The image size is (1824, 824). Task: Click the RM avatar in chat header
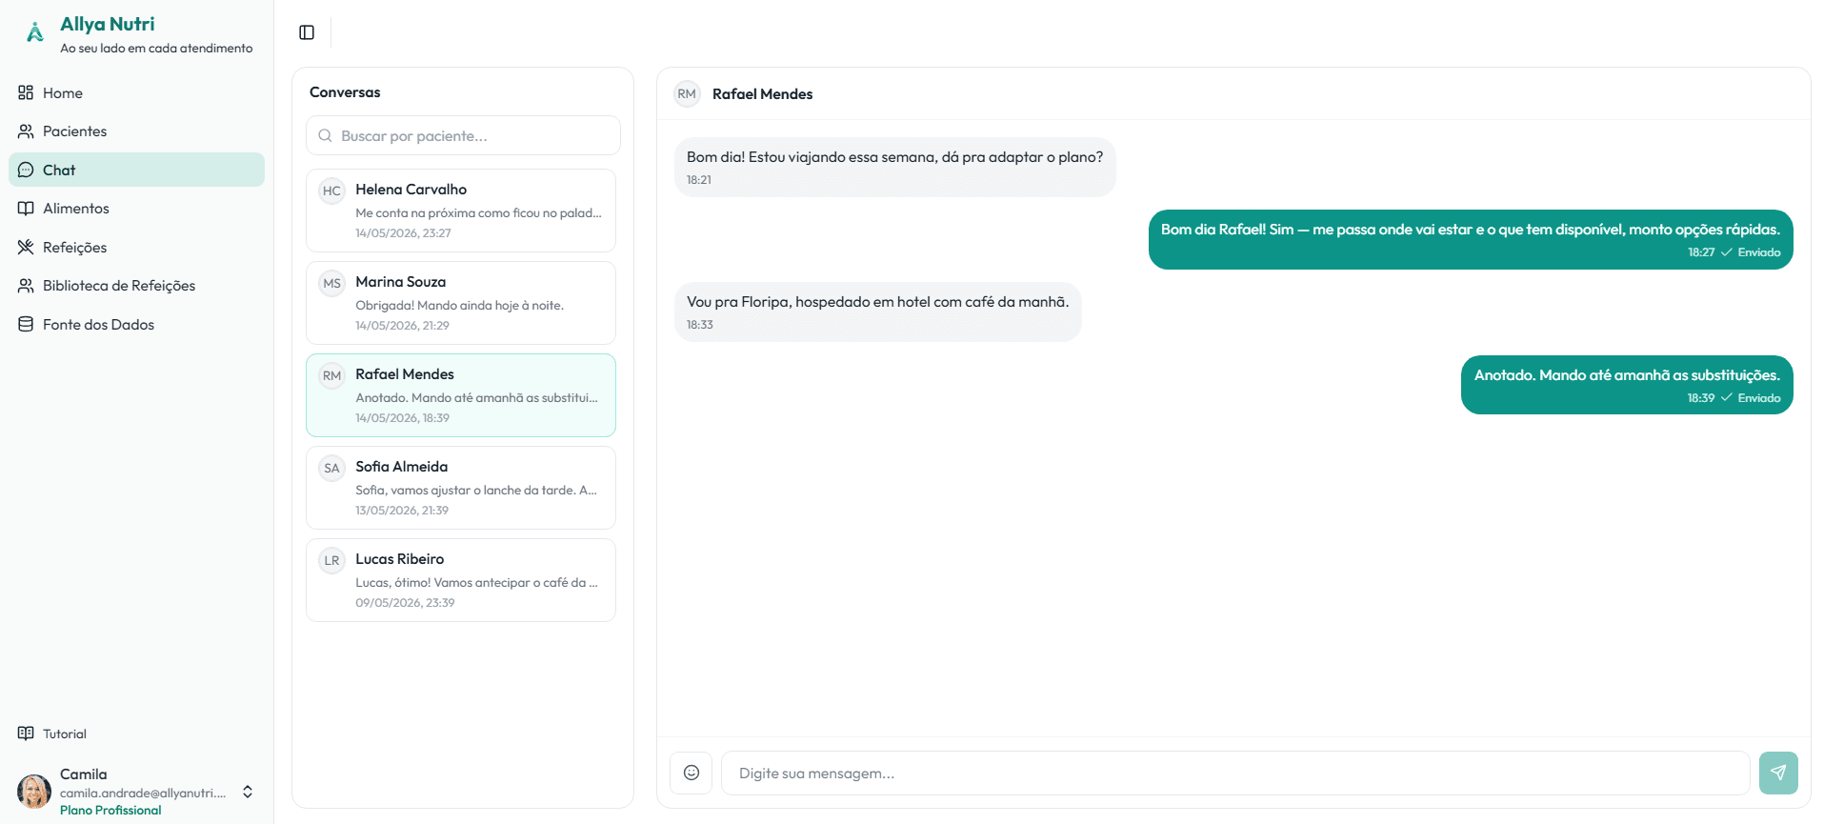pos(687,93)
